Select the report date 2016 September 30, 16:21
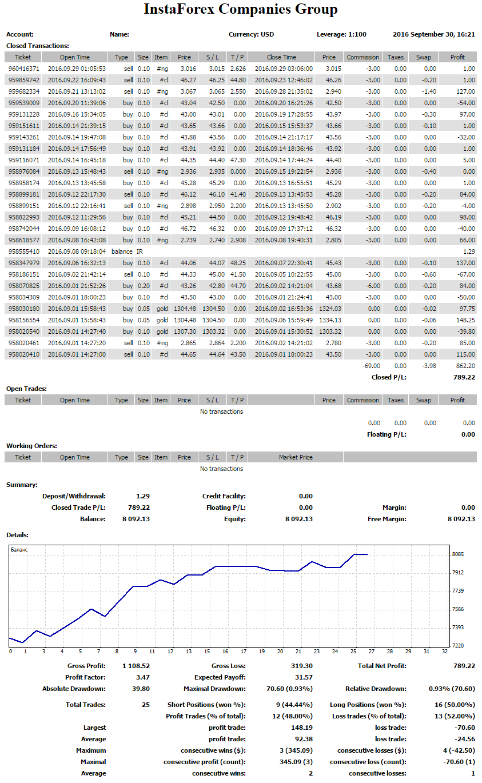 (x=434, y=34)
